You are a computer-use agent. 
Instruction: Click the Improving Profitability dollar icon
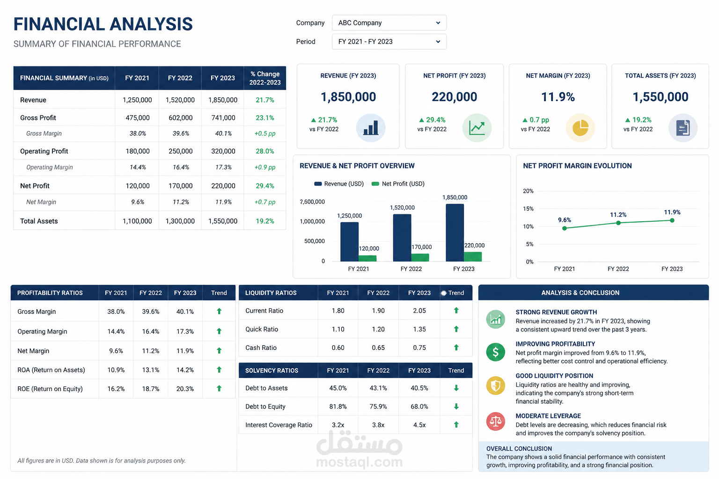point(496,352)
